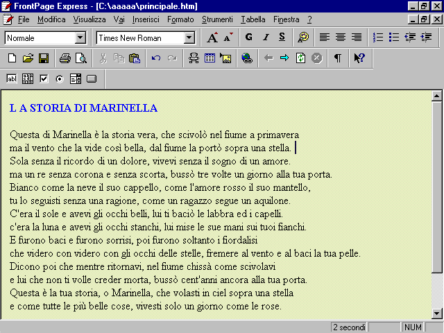
Task: Insert one-line text box form field
Action: tap(12, 78)
